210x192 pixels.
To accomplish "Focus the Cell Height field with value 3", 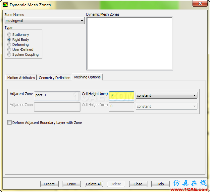I will tap(122, 96).
